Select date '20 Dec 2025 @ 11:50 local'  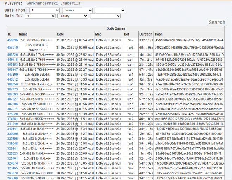75,173
